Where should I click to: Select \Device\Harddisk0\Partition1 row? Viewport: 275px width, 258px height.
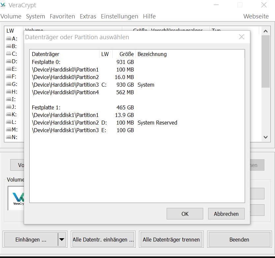click(137, 70)
